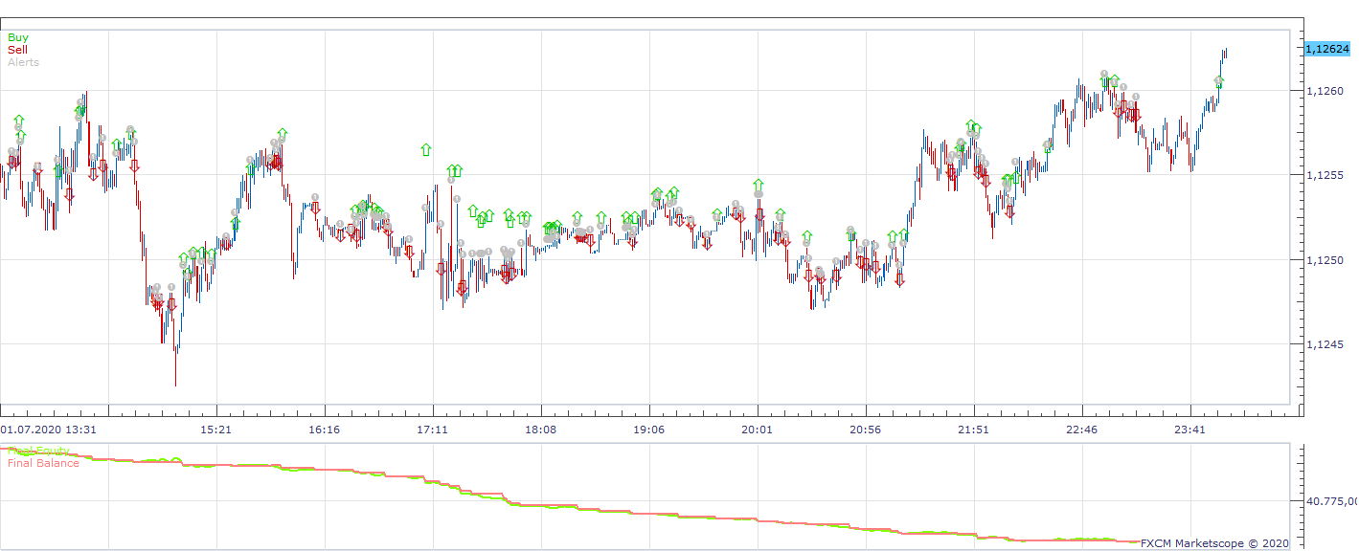This screenshot has width=1359, height=551.
Task: Click the 20:56 time axis label
Action: (865, 430)
